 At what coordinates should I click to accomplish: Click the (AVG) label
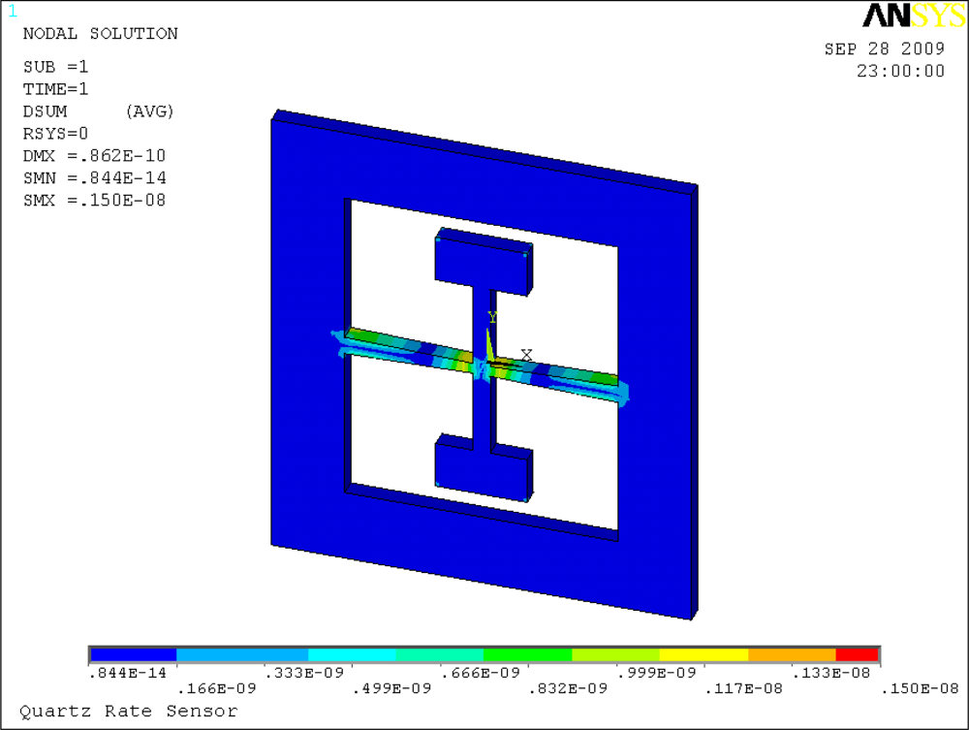pos(149,111)
